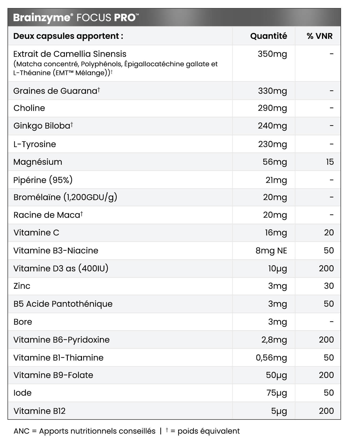Viewport: 348px width, 442px height.
Task: Click the Vitamine C row label
Action: [36, 233]
